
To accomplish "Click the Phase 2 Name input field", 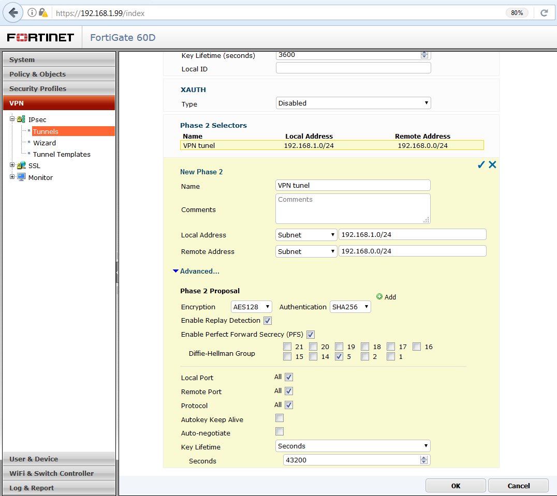I will point(353,185).
